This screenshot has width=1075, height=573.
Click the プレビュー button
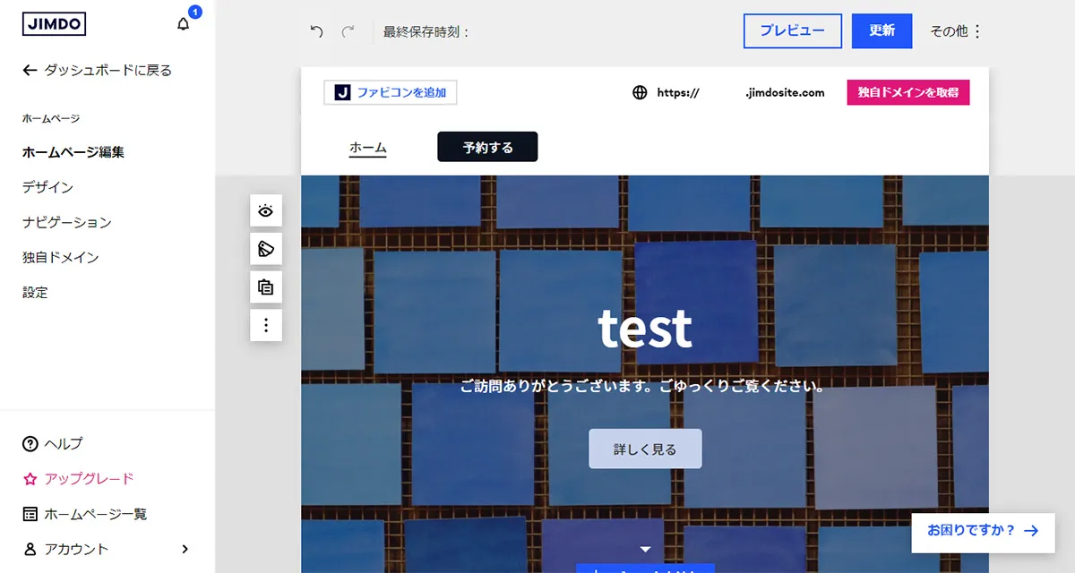coord(792,30)
